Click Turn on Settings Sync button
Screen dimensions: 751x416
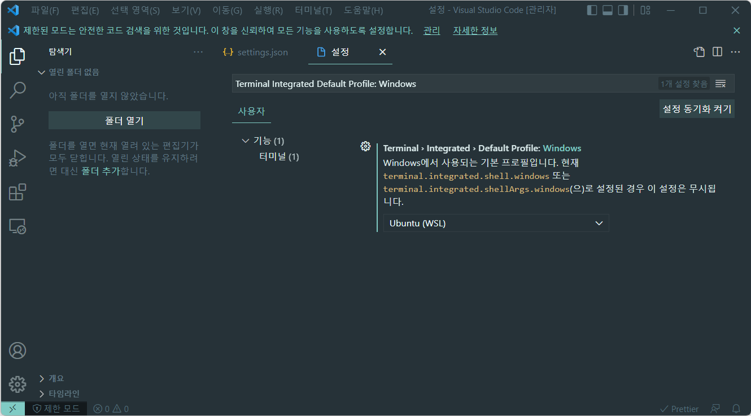[x=697, y=108]
